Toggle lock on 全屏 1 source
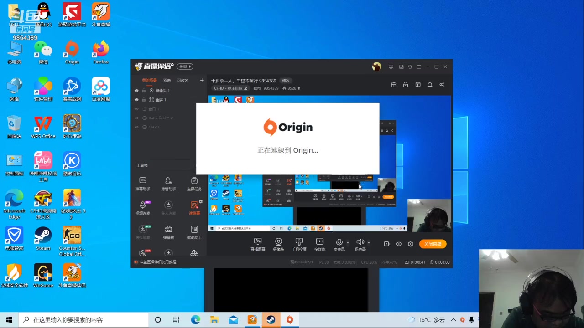The height and width of the screenshot is (328, 584). (x=144, y=100)
